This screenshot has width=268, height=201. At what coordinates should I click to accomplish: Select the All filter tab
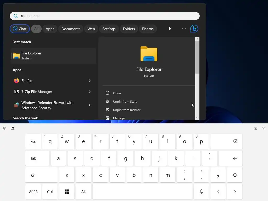pyautogui.click(x=36, y=29)
